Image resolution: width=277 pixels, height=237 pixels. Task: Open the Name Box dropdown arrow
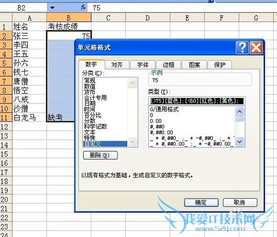click(x=53, y=8)
